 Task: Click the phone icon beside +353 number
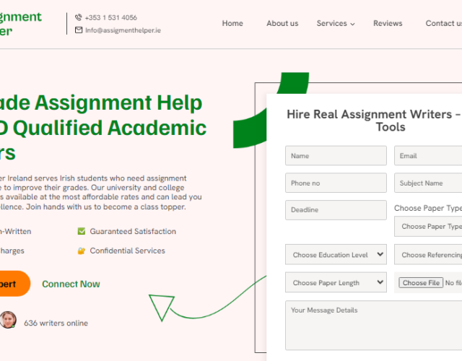pyautogui.click(x=79, y=17)
